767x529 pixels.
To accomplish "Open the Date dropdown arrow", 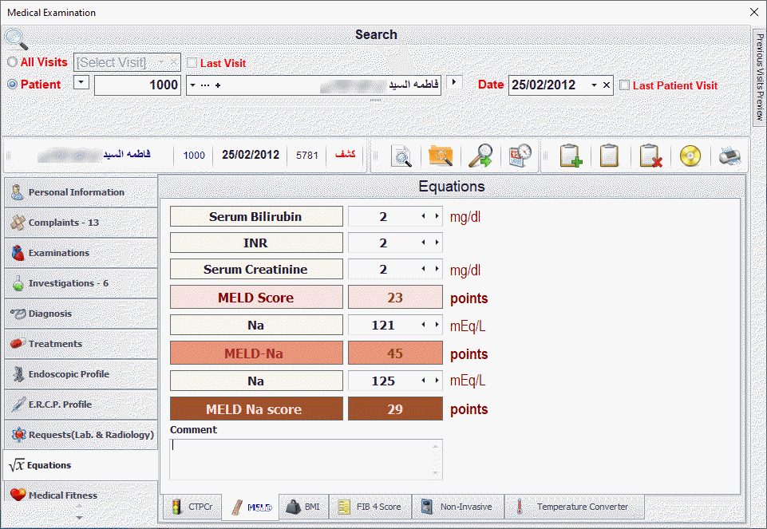I will point(594,85).
